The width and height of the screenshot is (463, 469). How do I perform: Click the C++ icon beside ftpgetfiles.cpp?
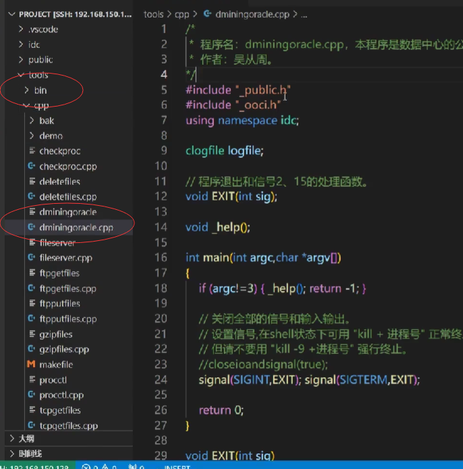coord(32,288)
